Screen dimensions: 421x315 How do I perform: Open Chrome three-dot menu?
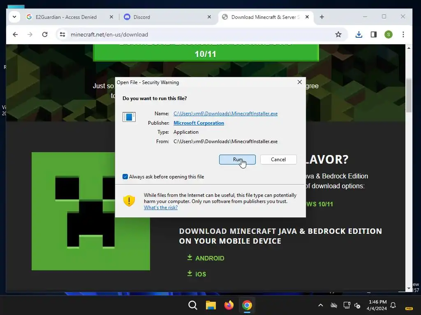click(x=403, y=34)
